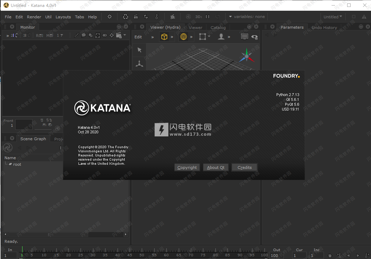The width and height of the screenshot is (371, 259).
Task: Click the trapezoid icon with a center target
Action: 98,36
